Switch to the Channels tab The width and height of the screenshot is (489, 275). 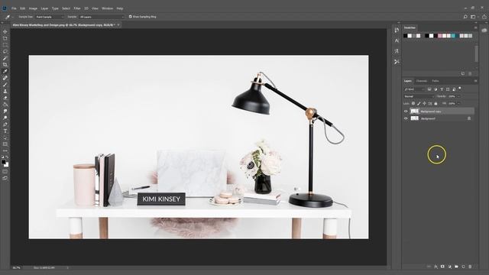click(x=421, y=81)
